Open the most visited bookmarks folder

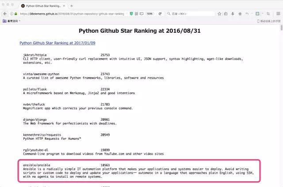coord(11,21)
